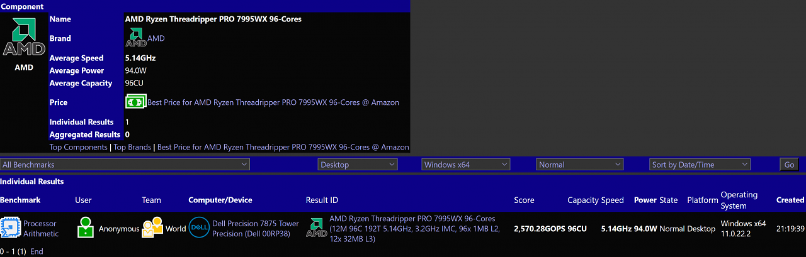Click the Individual Results section heading
The width and height of the screenshot is (806, 257).
pos(32,182)
